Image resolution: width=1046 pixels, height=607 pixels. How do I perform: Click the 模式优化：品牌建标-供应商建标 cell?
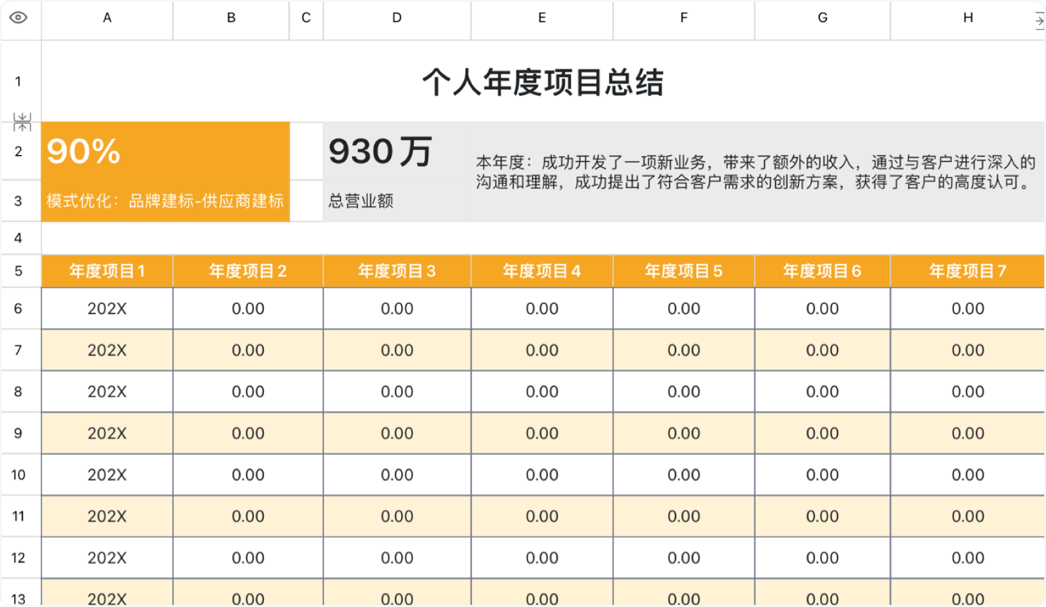tap(166, 201)
